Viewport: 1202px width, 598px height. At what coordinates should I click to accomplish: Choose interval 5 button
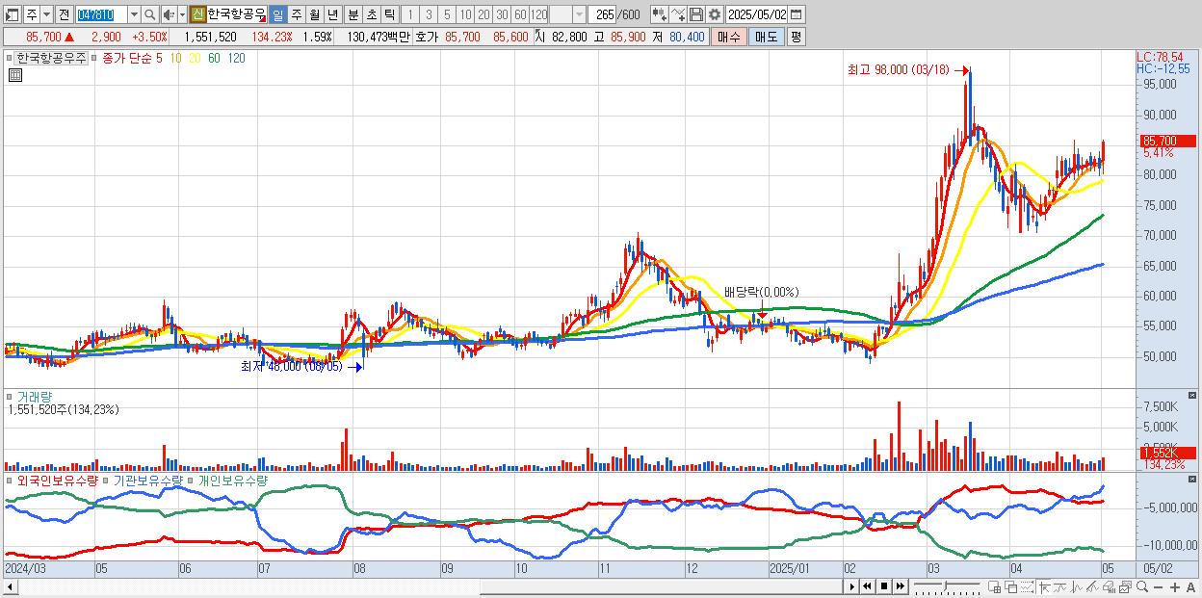(447, 15)
